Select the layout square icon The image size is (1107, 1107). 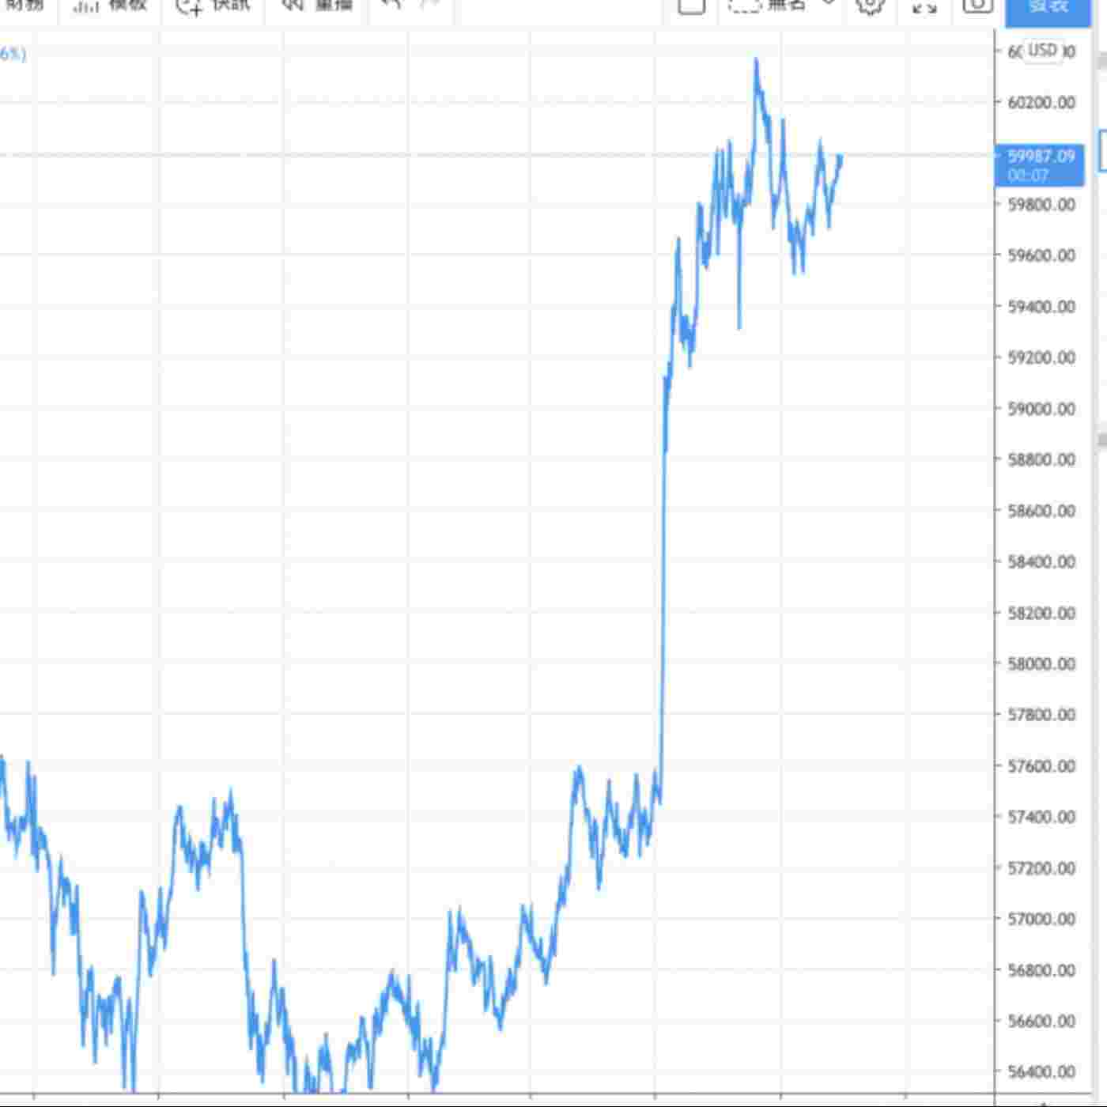(691, 6)
